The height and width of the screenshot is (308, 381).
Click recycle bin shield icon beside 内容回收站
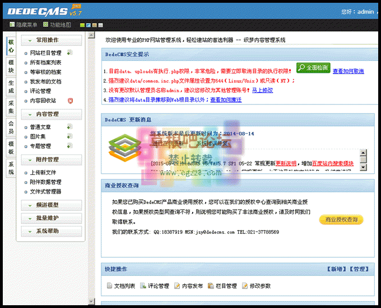click(70, 101)
